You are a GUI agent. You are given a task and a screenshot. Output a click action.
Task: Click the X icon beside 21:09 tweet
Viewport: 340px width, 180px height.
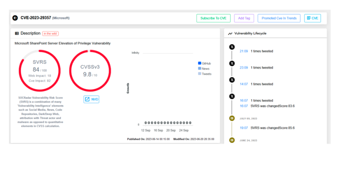[232, 47]
